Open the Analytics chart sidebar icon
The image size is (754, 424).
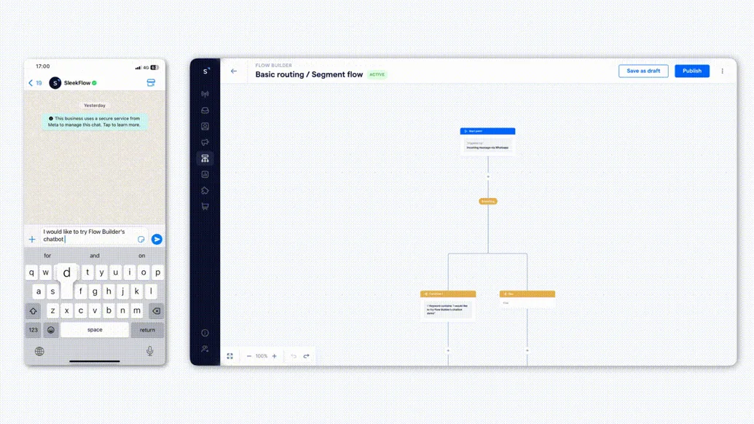(x=205, y=175)
